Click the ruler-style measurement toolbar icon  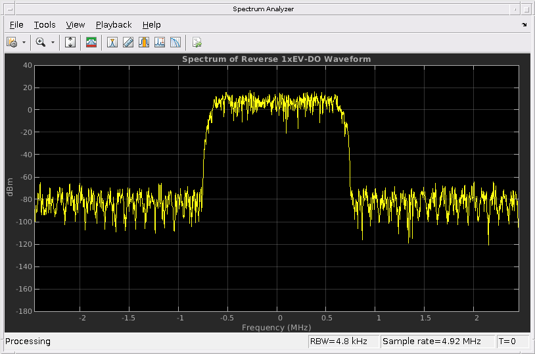[x=128, y=43]
